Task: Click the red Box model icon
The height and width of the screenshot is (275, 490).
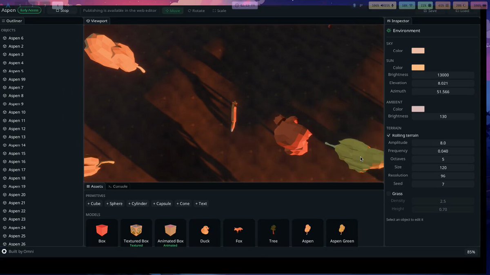Action: pos(102,230)
